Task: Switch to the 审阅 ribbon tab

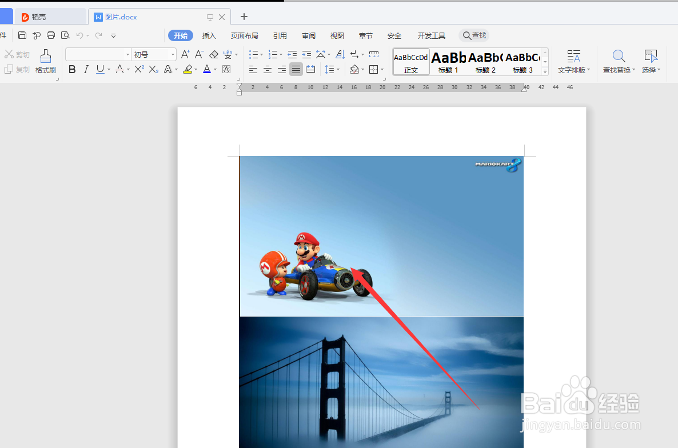Action: (308, 35)
